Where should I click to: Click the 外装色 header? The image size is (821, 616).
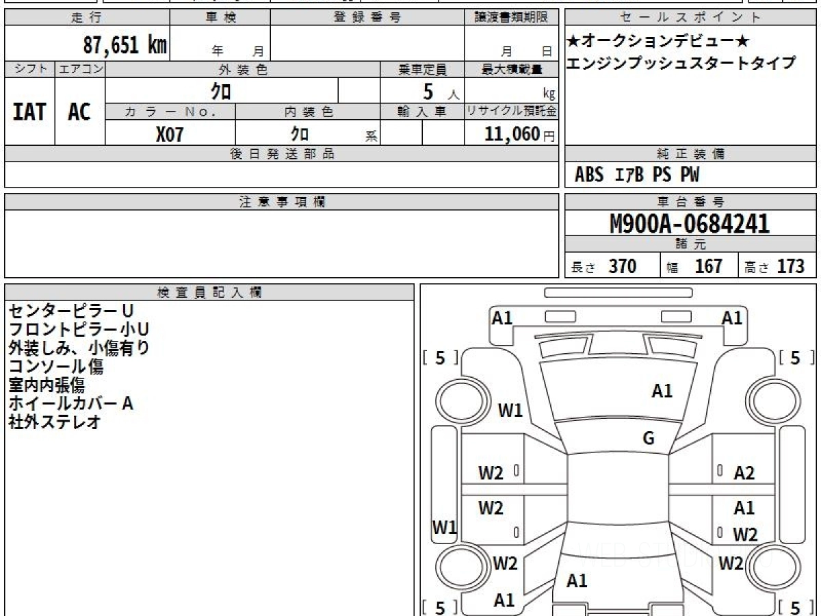coord(243,69)
